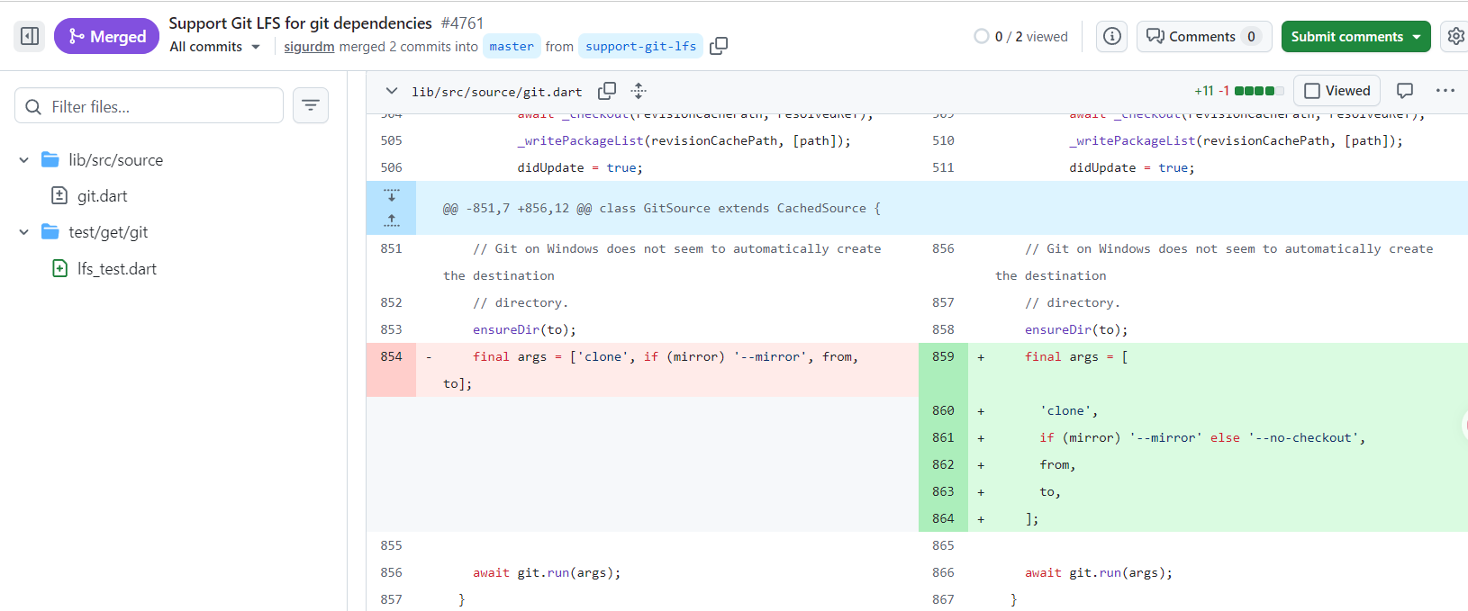Open sigurdm user profile link
Image resolution: width=1468 pixels, height=611 pixels.
click(309, 47)
